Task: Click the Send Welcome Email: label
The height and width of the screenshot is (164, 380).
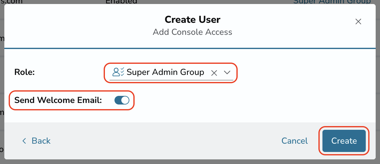Action: click(x=58, y=100)
